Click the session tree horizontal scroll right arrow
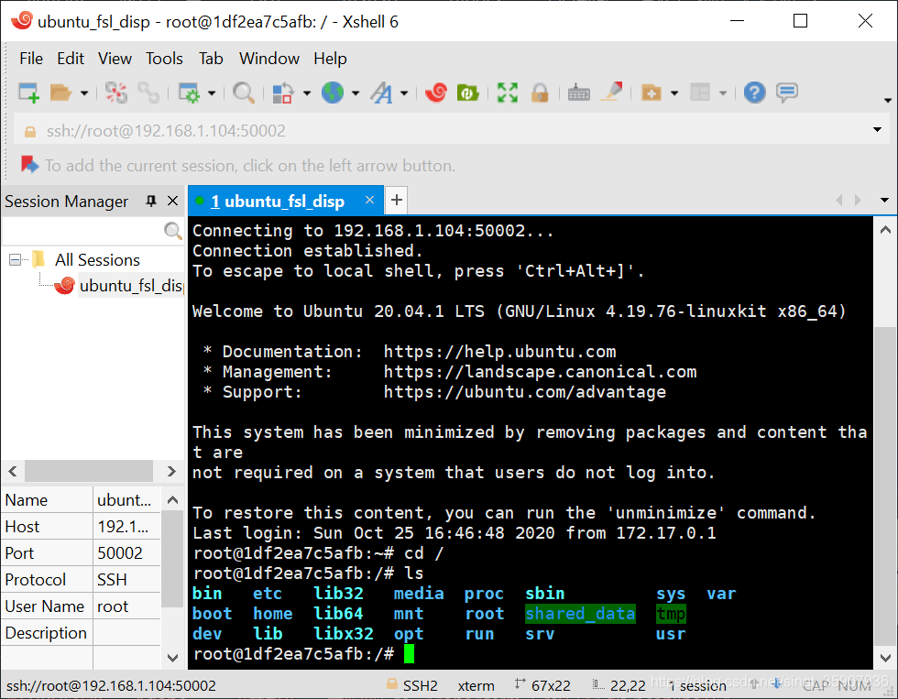This screenshot has width=898, height=699. point(171,471)
